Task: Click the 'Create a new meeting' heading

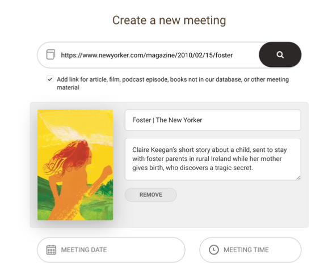Action: click(x=169, y=20)
